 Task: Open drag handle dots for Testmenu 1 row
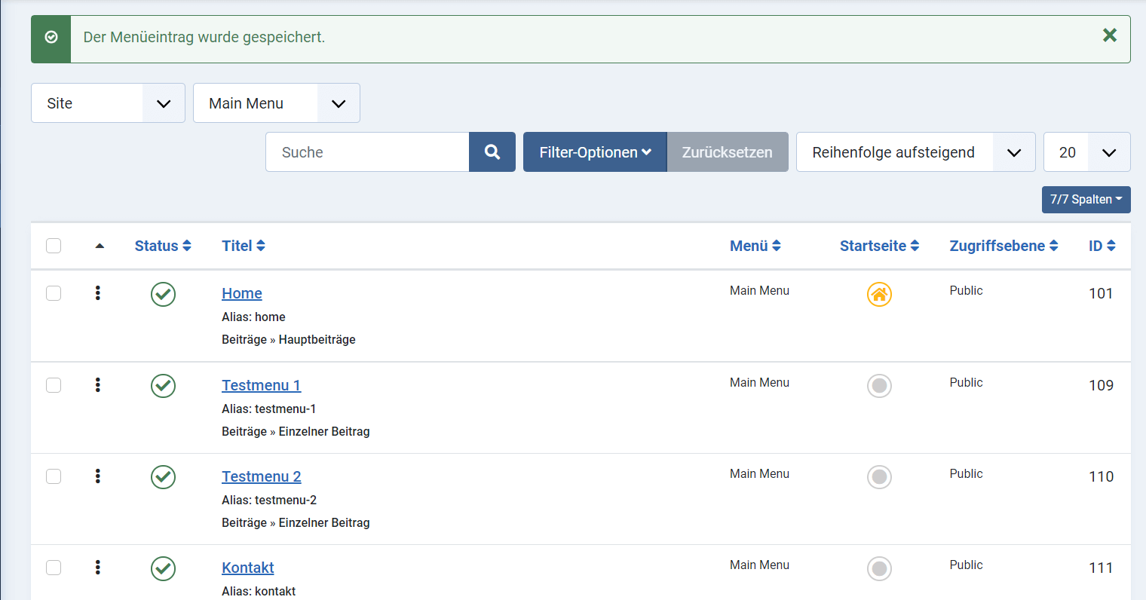[98, 385]
